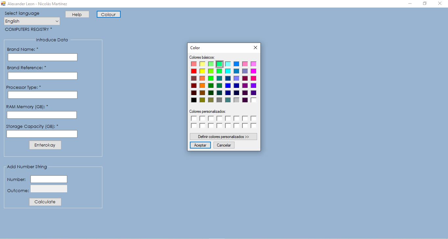Pick the pure red basic color swatch

point(194,71)
